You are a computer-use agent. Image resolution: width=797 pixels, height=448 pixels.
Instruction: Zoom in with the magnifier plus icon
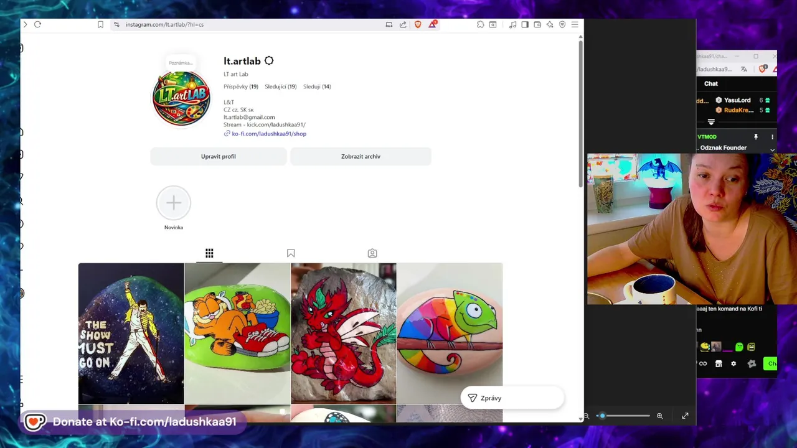[660, 416]
